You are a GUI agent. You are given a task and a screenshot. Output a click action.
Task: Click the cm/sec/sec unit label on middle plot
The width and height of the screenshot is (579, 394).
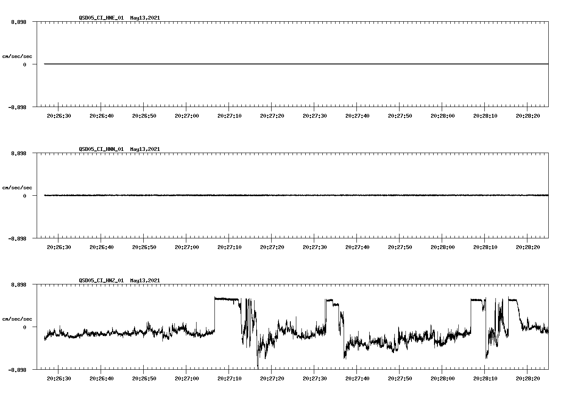point(17,187)
